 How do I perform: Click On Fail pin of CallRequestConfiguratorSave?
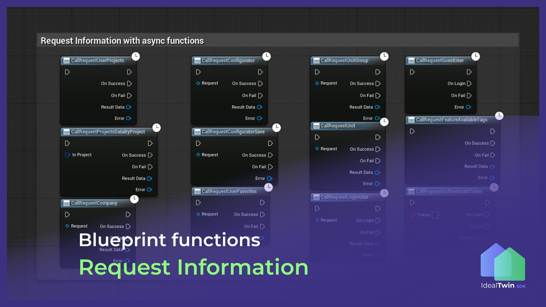click(270, 167)
